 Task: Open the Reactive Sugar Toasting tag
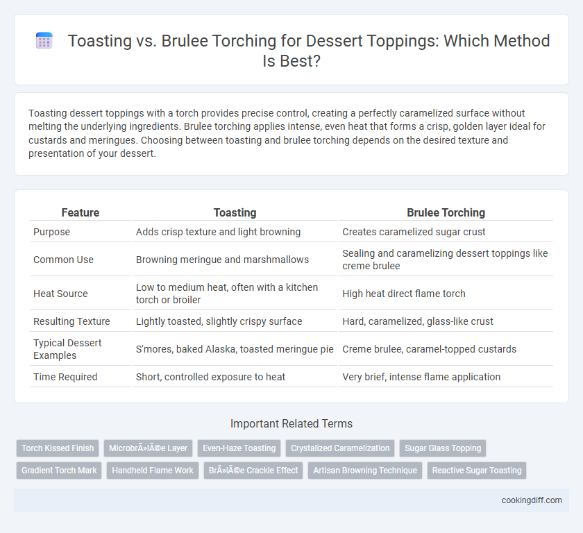pos(477,470)
